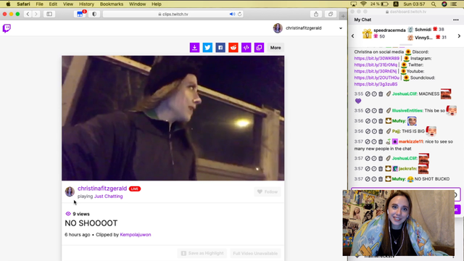Open Spotlight search in menu bar
This screenshot has width=464, height=261.
[x=434, y=4]
